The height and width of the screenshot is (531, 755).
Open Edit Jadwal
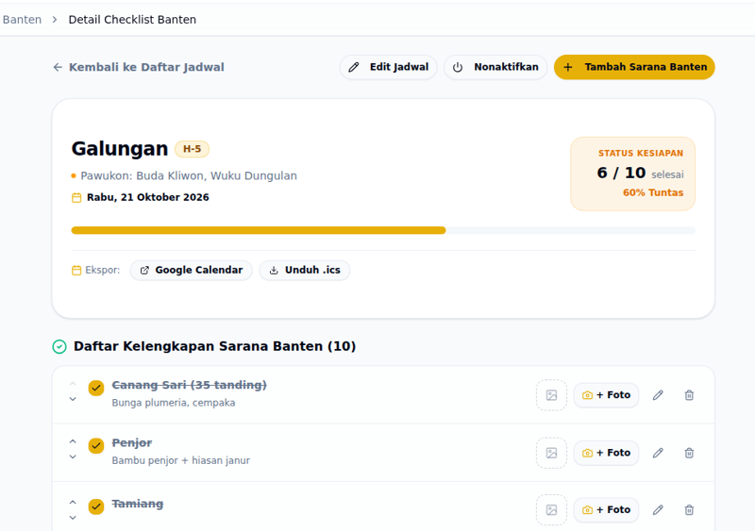[388, 67]
